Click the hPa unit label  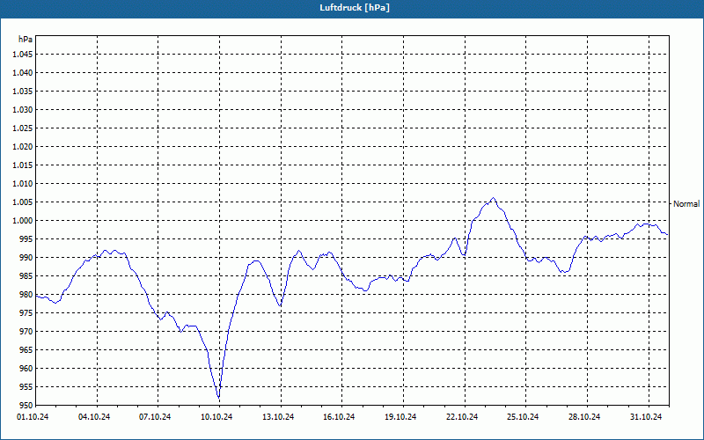click(26, 40)
